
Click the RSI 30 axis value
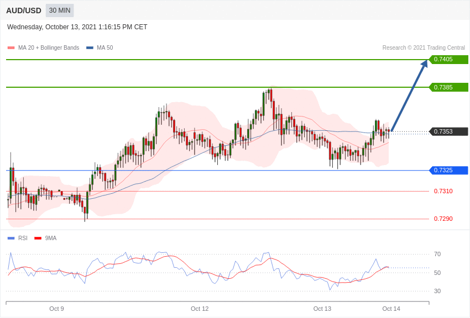click(x=437, y=291)
